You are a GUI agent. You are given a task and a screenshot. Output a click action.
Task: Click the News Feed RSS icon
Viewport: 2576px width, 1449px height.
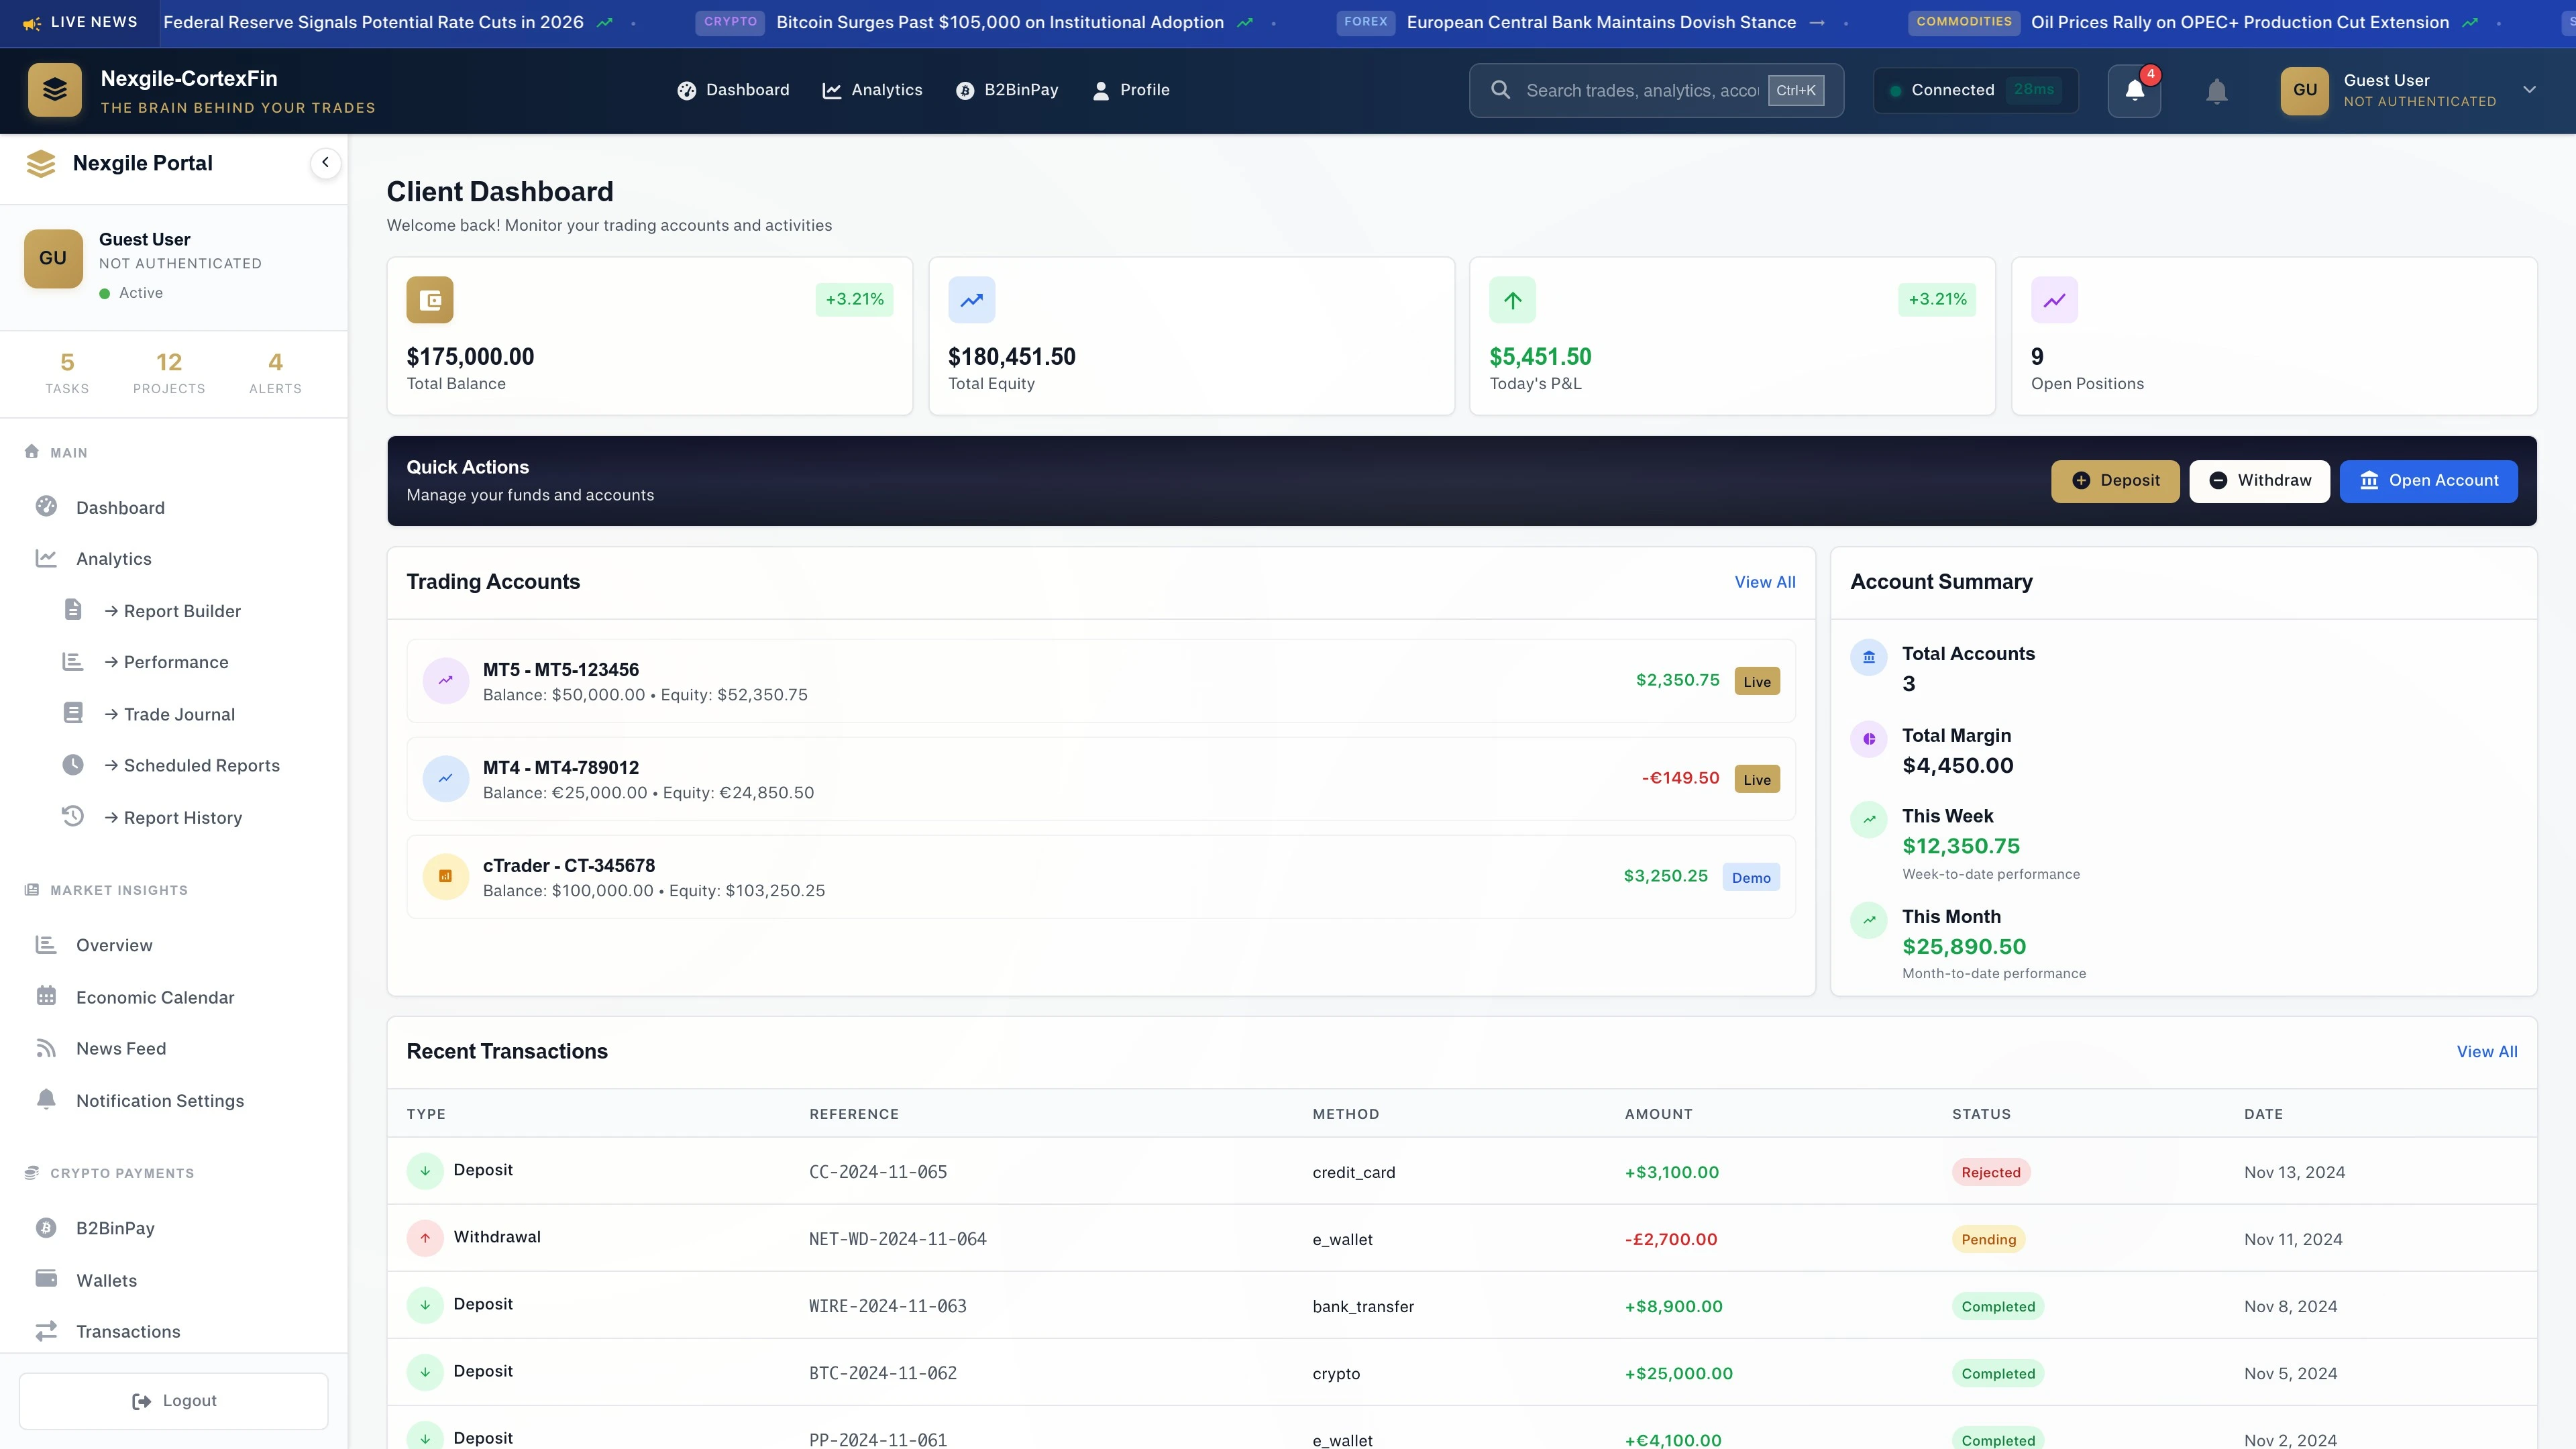tap(46, 1047)
